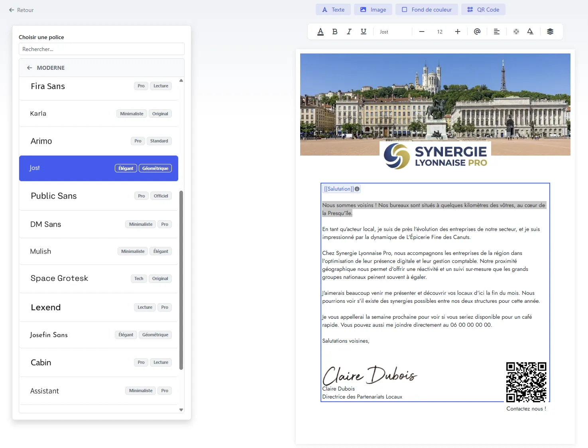Open the text color picker
This screenshot has width=588, height=448.
click(321, 32)
